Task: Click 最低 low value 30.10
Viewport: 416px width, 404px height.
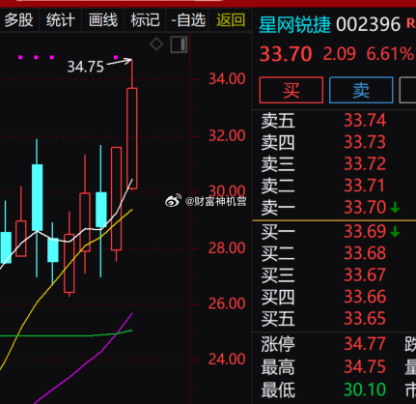Action: 365,390
